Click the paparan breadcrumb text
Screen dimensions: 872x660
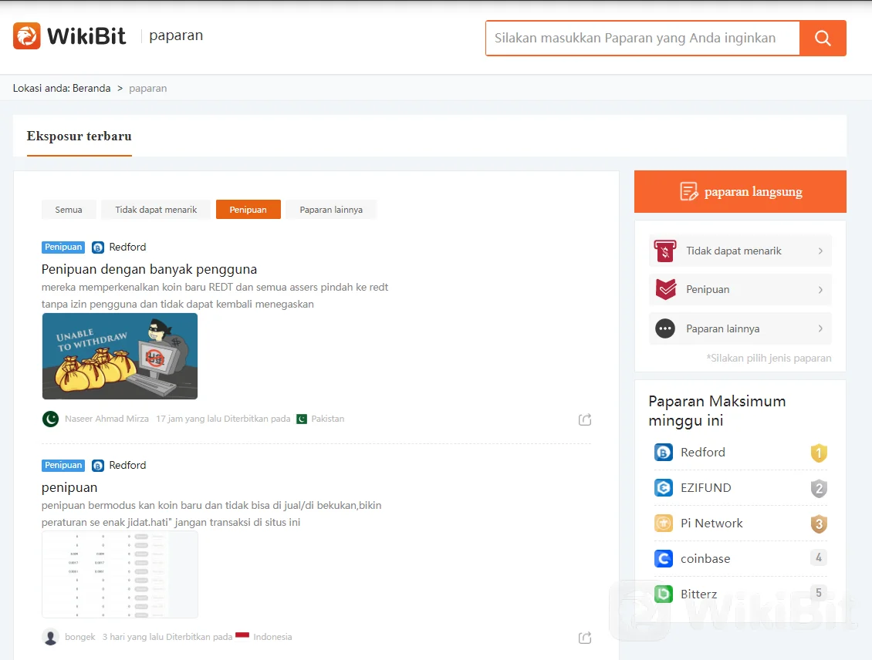click(148, 89)
